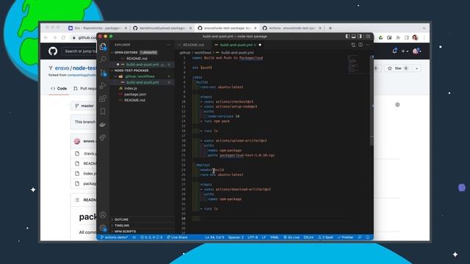Open the editor More Actions ellipsis
The image size is (470, 264).
click(x=368, y=45)
